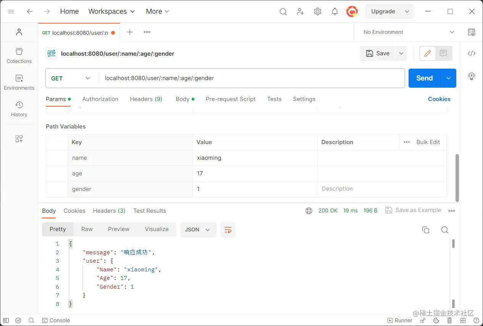
Task: Click the network globe icon
Action: tap(309, 211)
